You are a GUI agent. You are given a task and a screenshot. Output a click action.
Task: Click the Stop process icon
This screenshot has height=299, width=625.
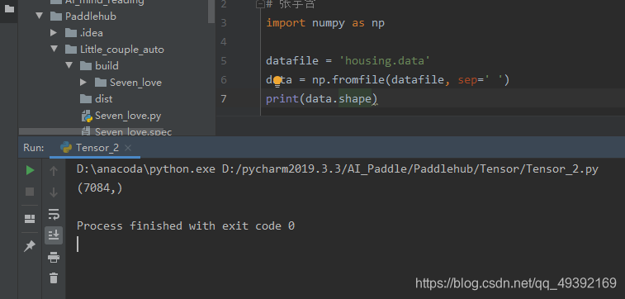pos(30,192)
